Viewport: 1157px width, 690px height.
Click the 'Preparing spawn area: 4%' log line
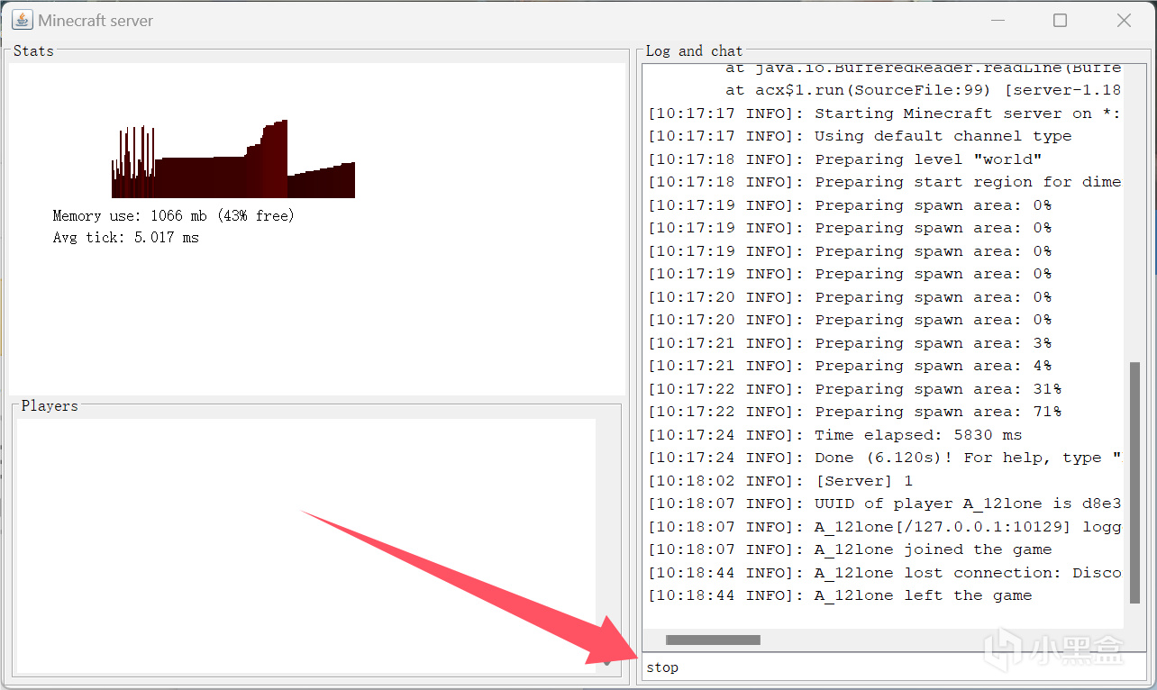click(851, 366)
